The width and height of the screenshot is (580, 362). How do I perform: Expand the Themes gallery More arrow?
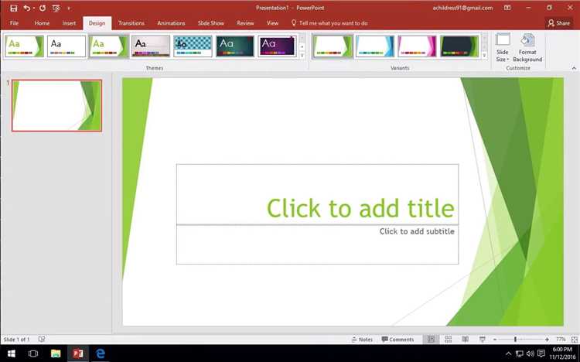[x=302, y=55]
